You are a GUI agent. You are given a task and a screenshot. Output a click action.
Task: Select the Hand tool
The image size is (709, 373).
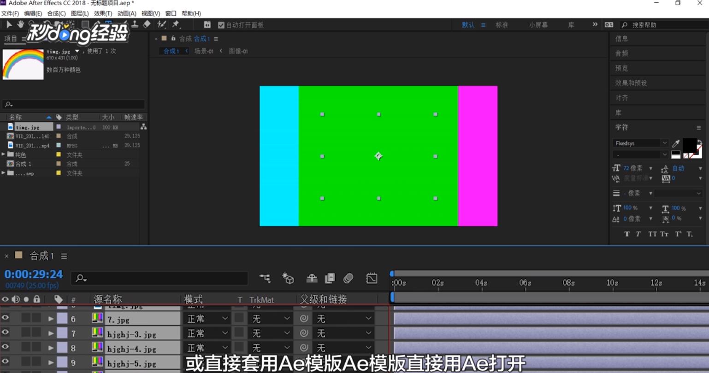[x=21, y=24]
